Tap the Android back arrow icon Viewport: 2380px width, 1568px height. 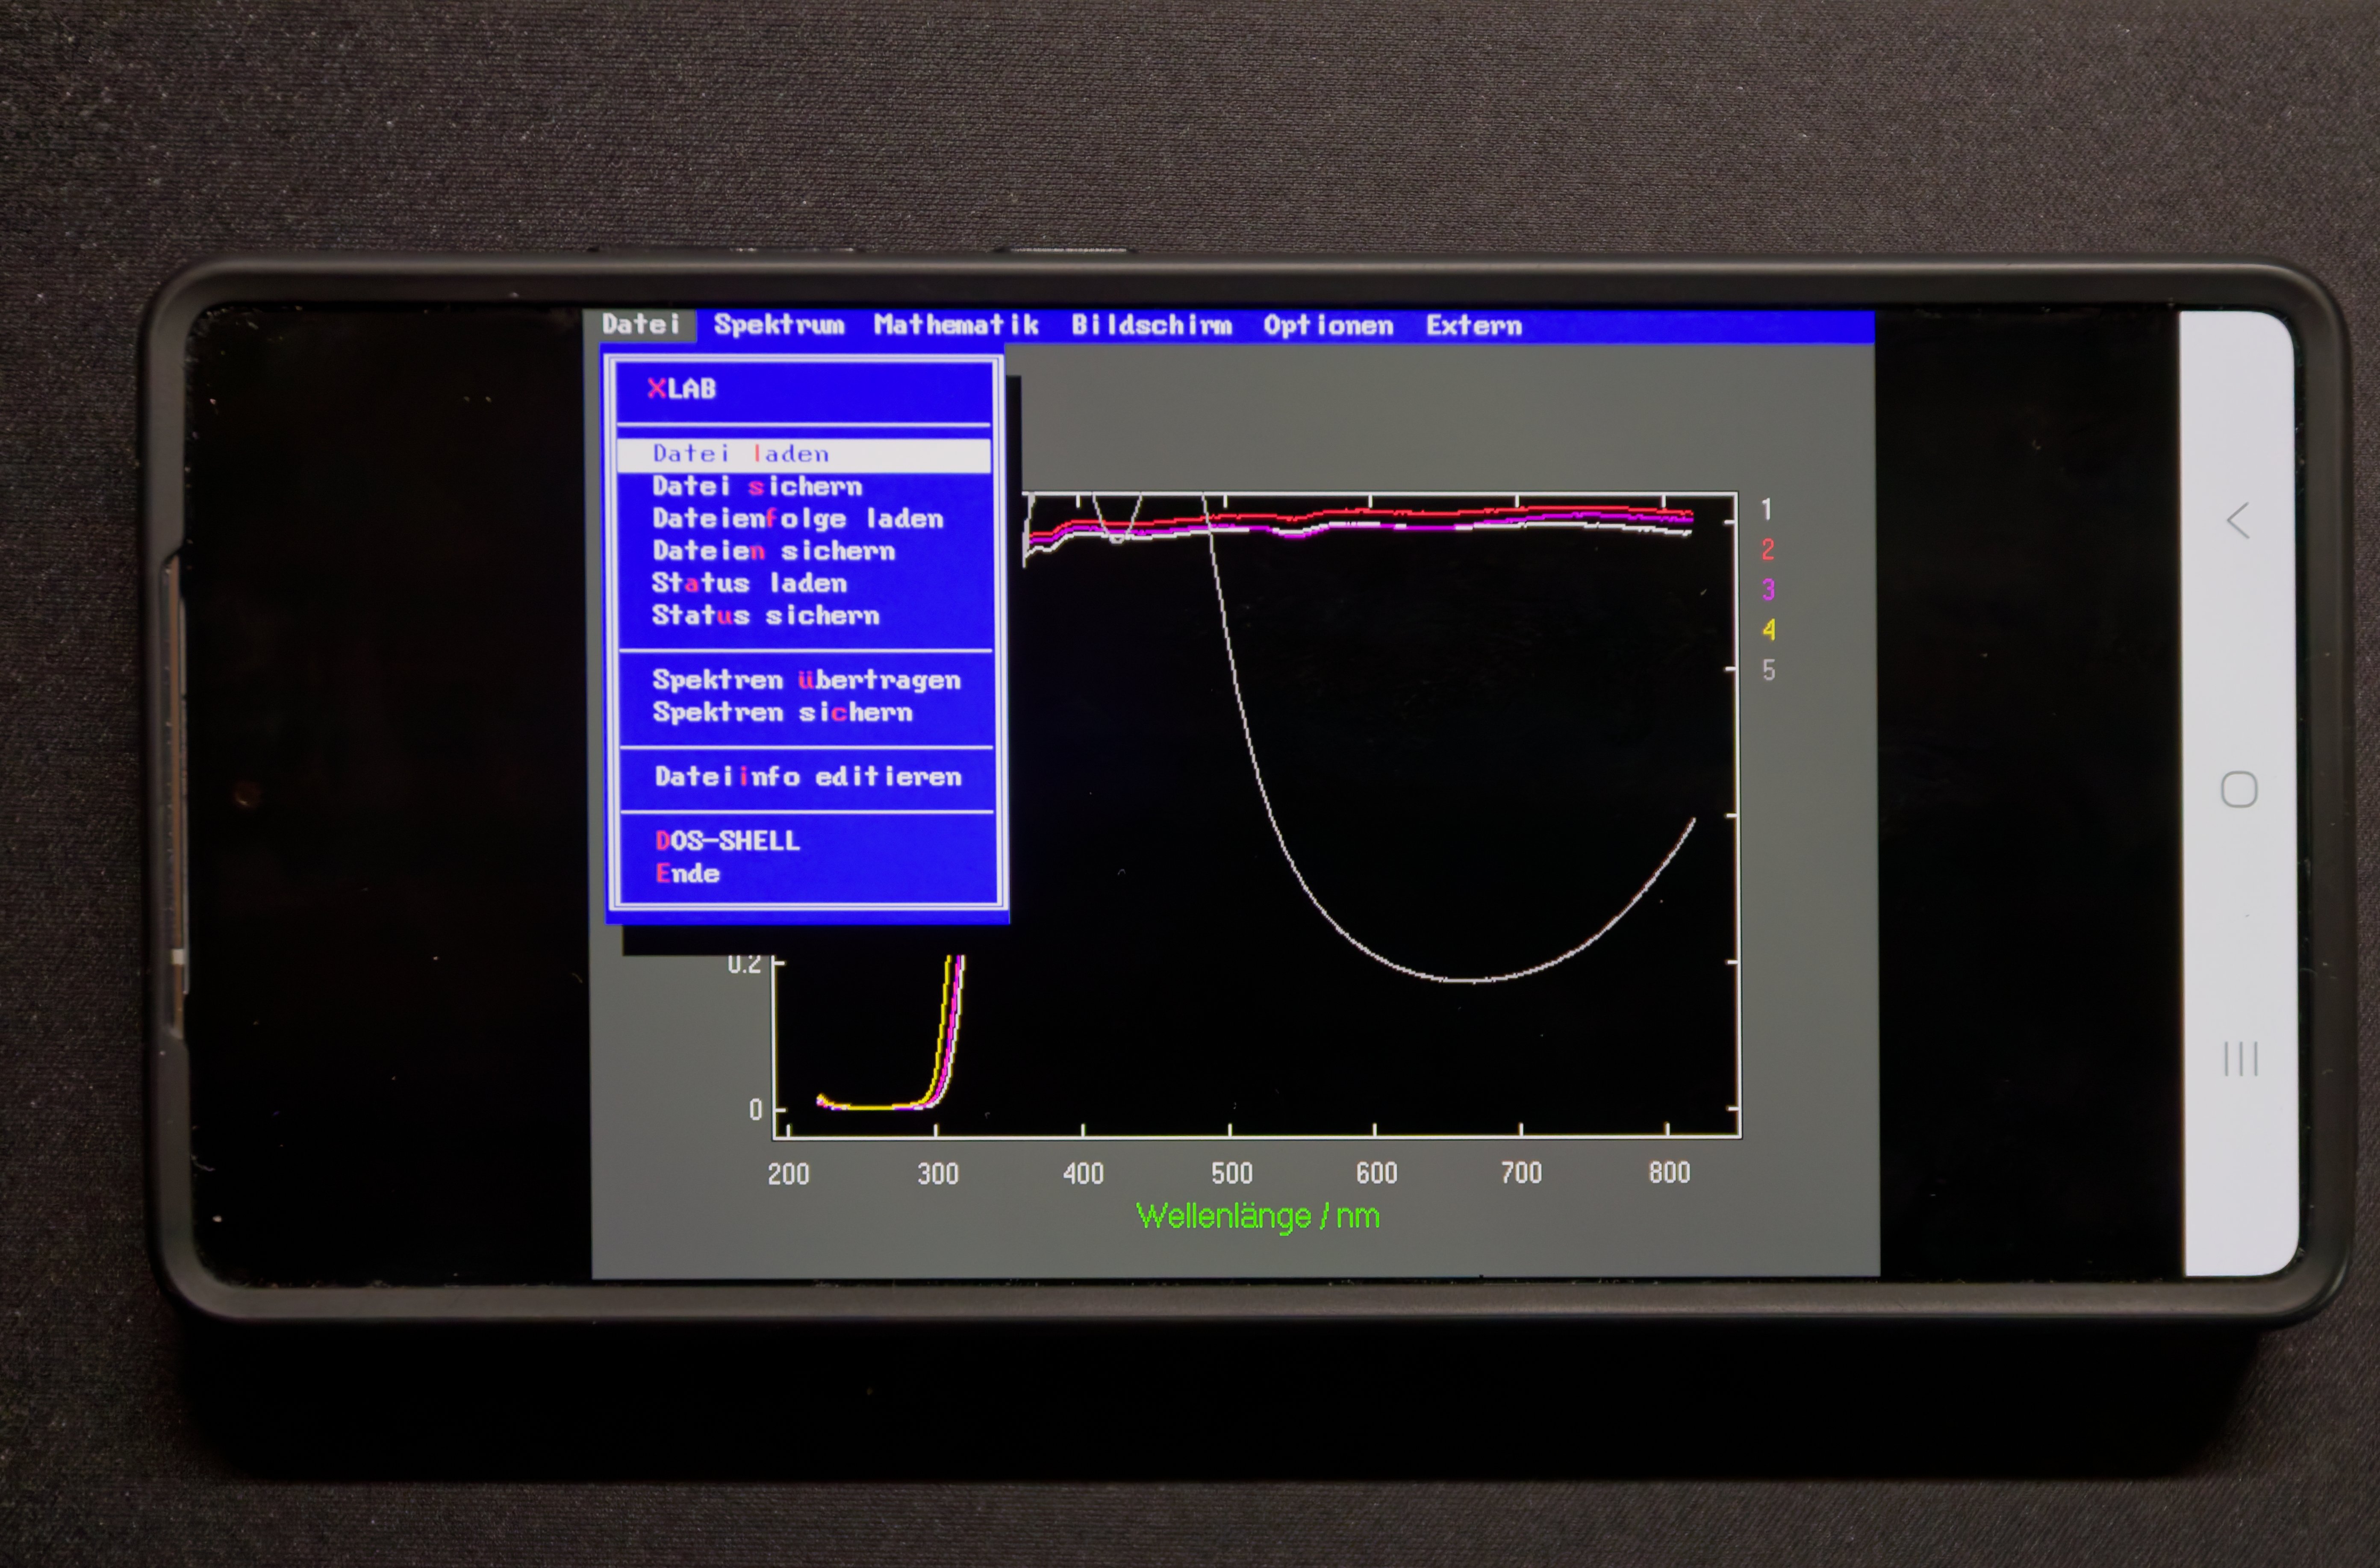click(2238, 520)
